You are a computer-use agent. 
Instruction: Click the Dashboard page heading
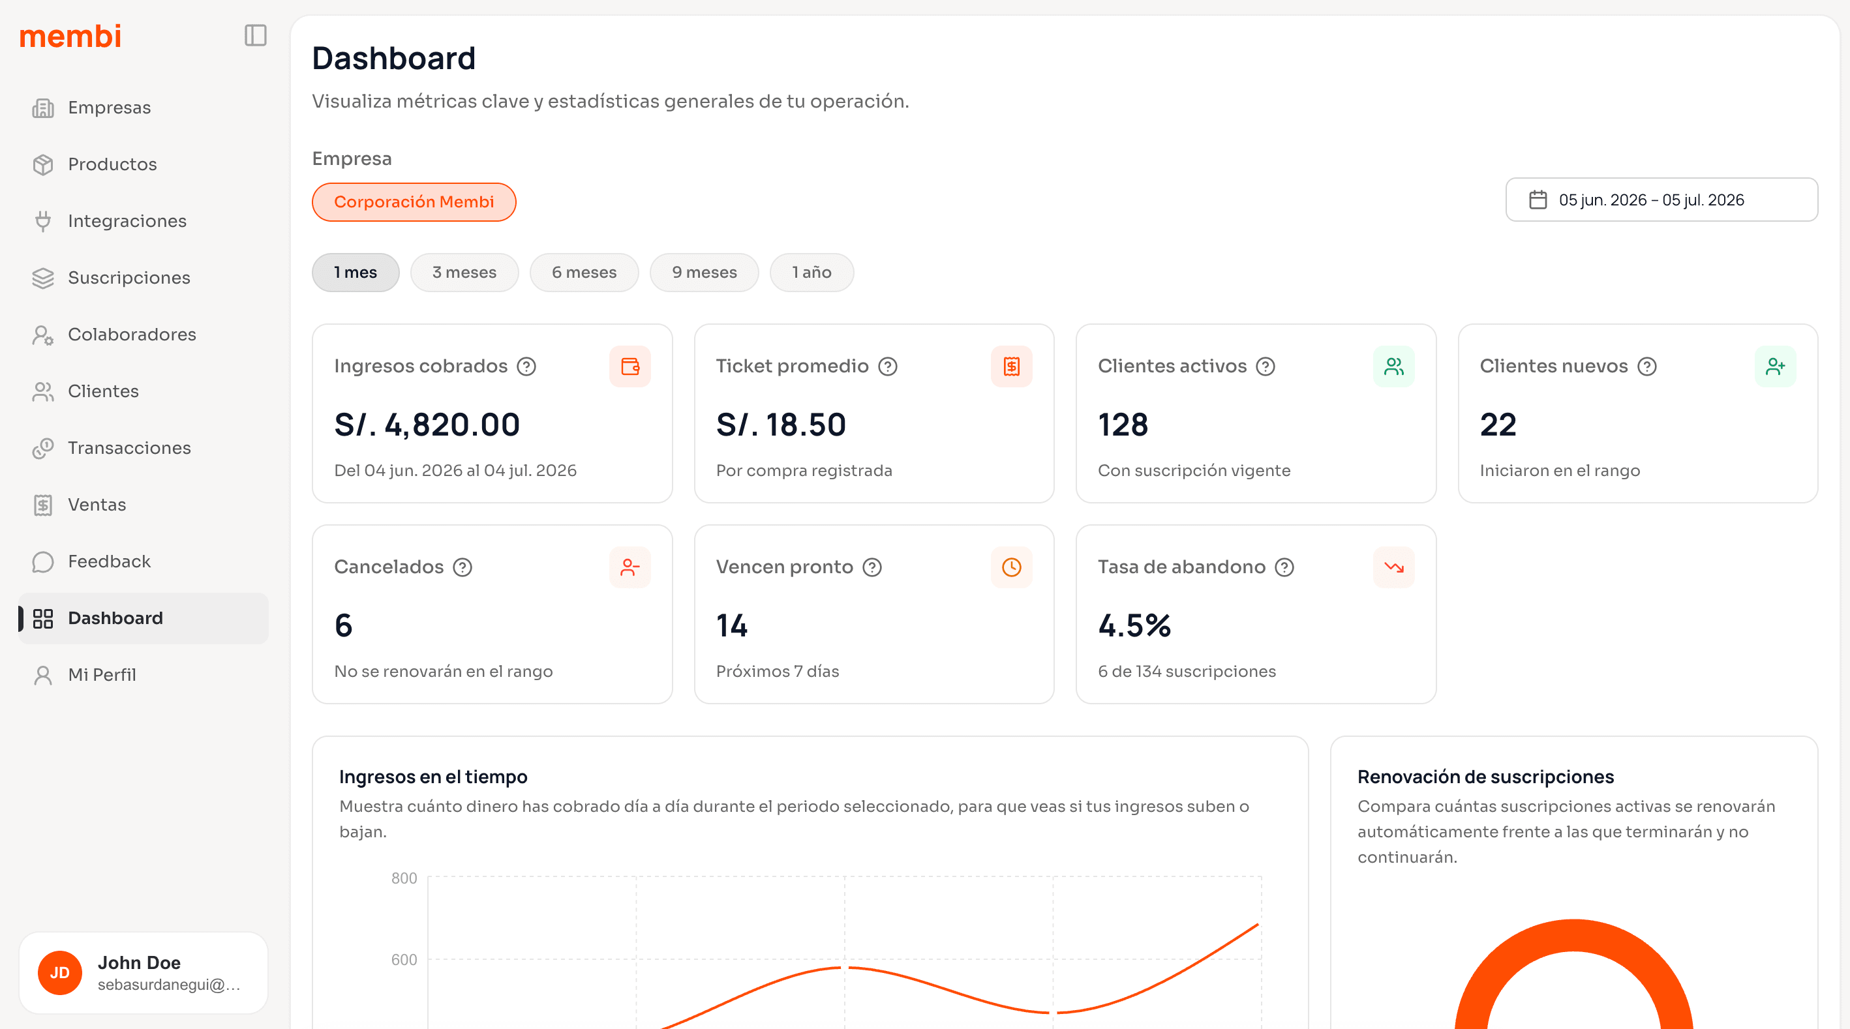coord(393,58)
